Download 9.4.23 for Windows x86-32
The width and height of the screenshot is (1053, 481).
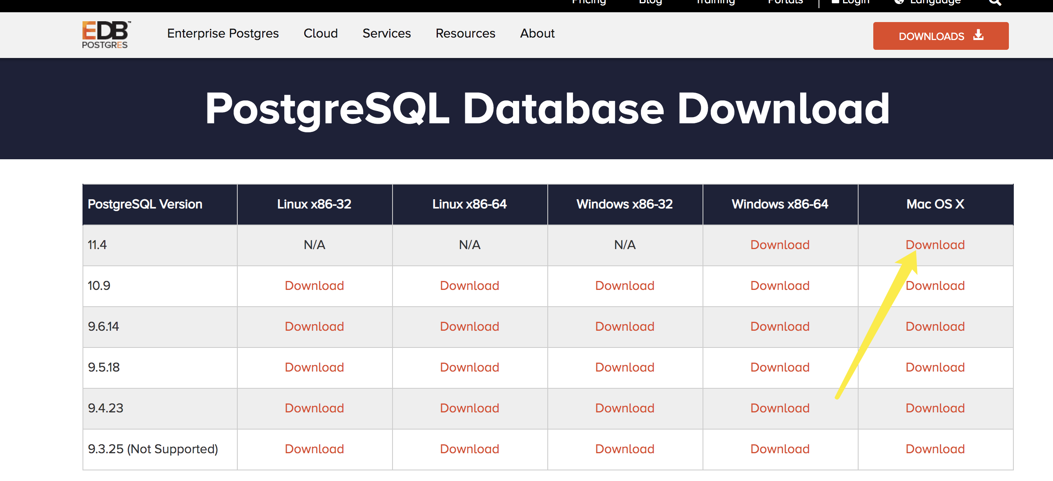pos(625,408)
